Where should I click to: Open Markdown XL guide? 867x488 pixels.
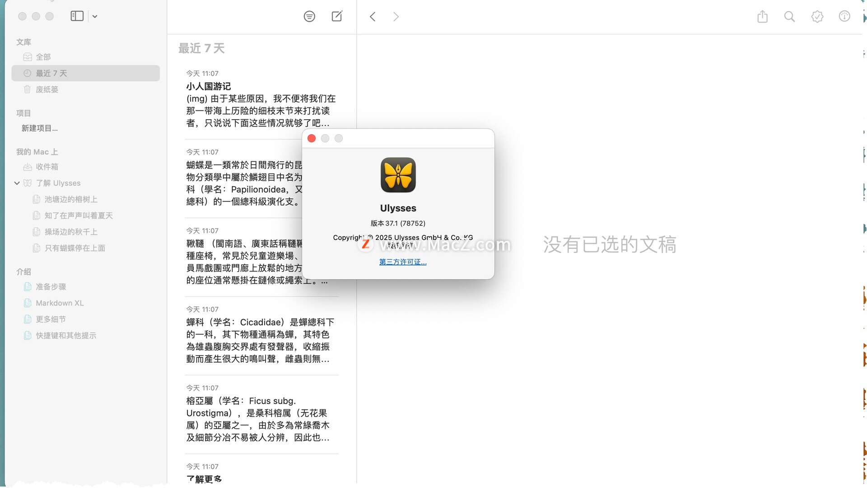tap(60, 303)
